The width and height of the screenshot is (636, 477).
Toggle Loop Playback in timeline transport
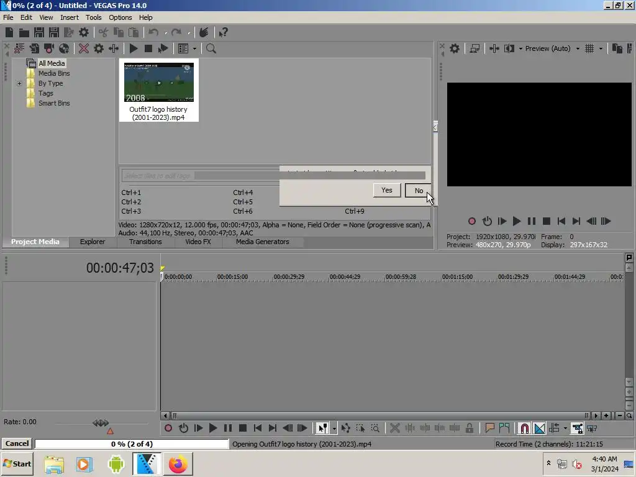(x=183, y=428)
